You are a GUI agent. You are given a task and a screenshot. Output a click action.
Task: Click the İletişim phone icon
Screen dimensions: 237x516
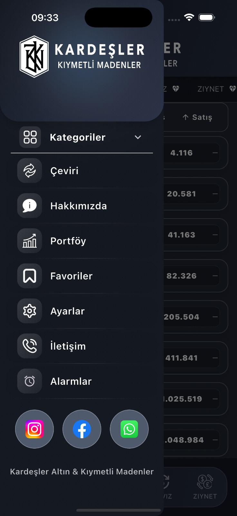pyautogui.click(x=30, y=346)
